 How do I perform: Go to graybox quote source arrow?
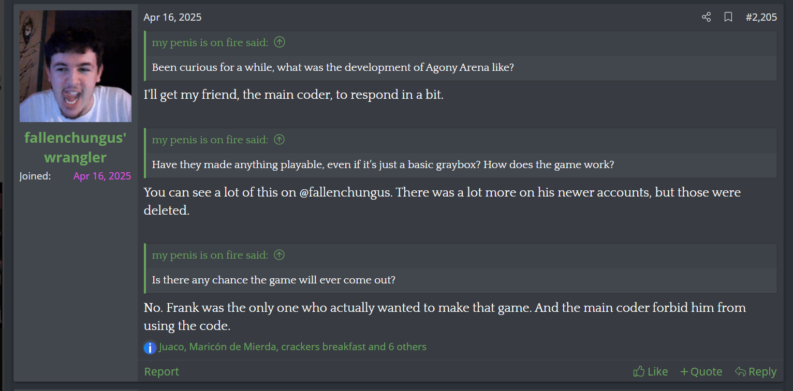point(280,140)
